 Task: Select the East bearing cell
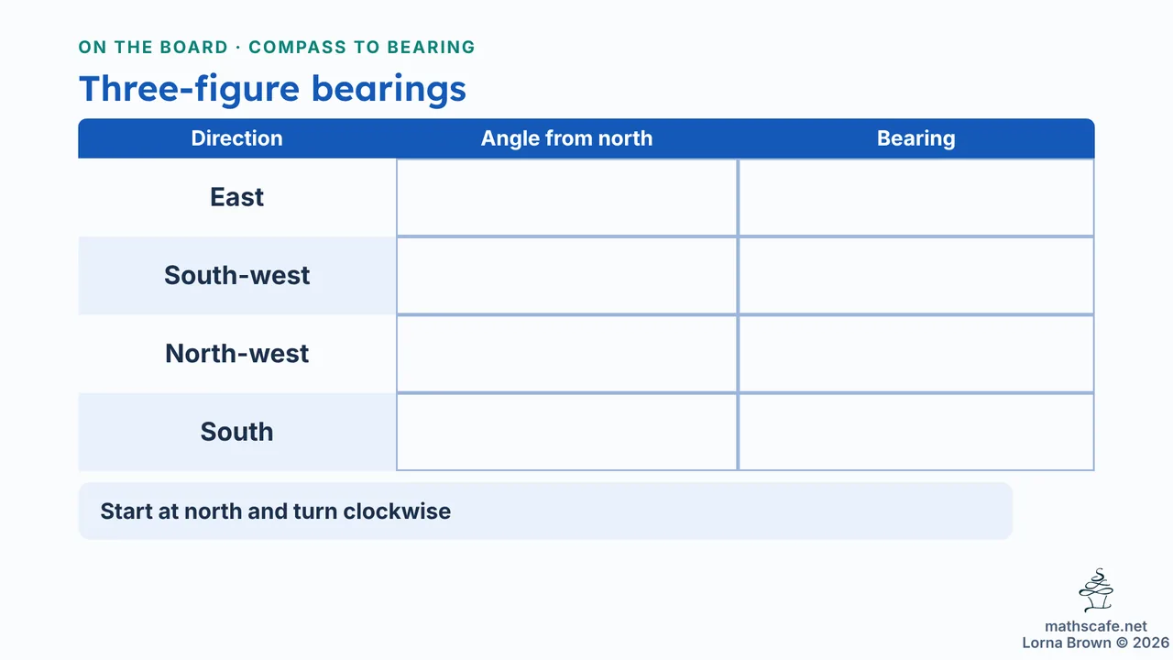coord(916,197)
